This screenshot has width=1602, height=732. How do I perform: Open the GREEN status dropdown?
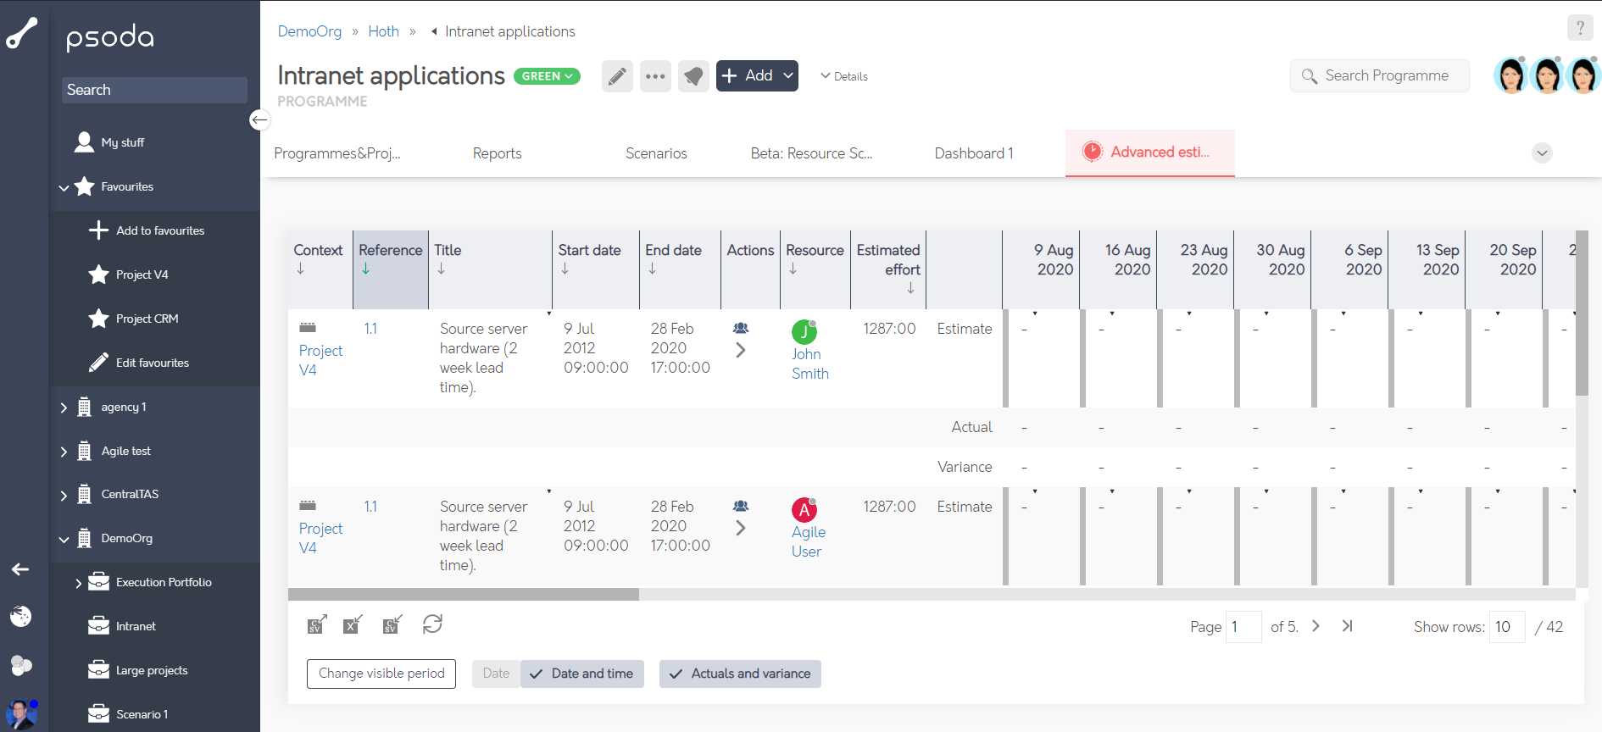[547, 76]
